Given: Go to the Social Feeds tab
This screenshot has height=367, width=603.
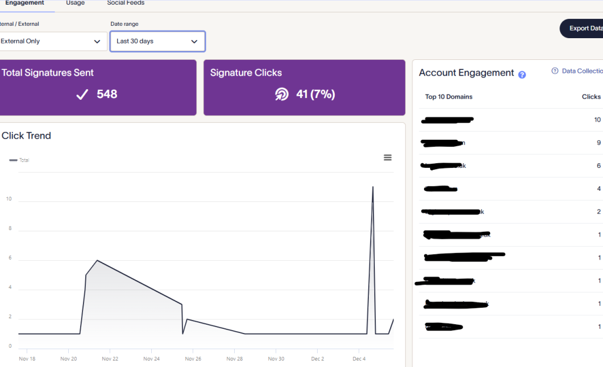Looking at the screenshot, I should coord(125,3).
